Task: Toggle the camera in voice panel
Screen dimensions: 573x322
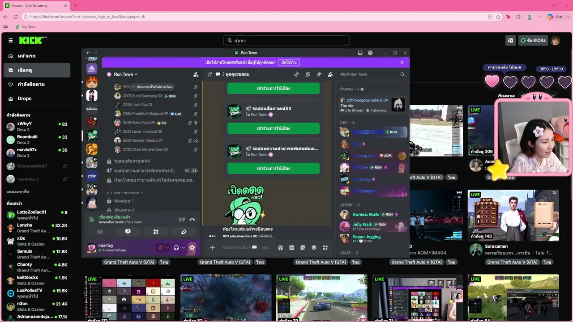Action: point(100,232)
